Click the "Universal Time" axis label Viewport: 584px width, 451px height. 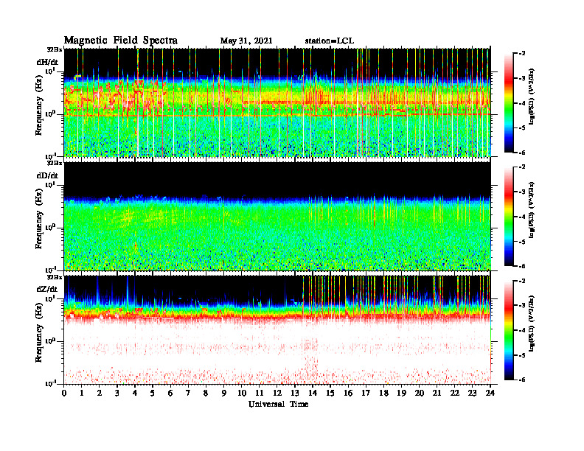(x=278, y=404)
